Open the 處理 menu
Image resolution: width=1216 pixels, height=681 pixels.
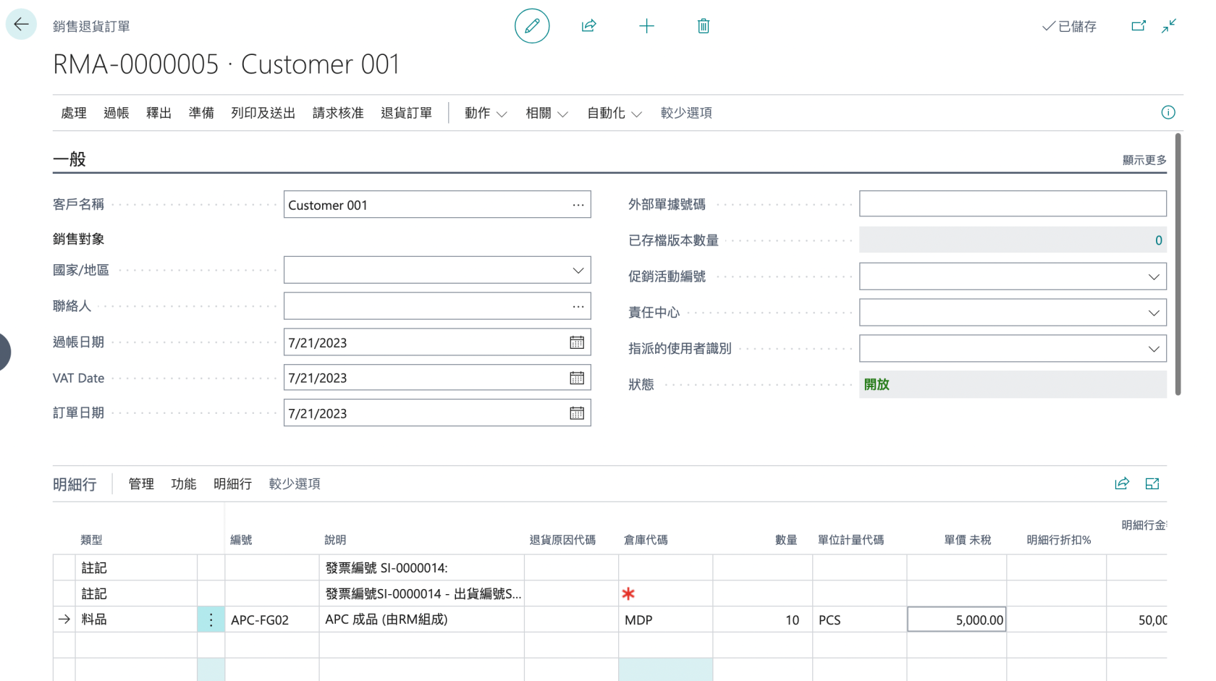coord(74,113)
